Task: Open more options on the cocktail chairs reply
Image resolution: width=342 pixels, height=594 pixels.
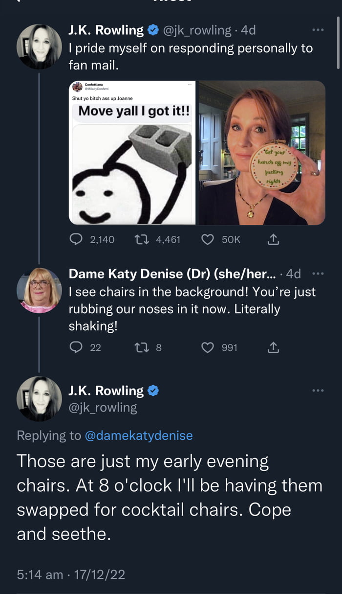Action: coord(318,390)
